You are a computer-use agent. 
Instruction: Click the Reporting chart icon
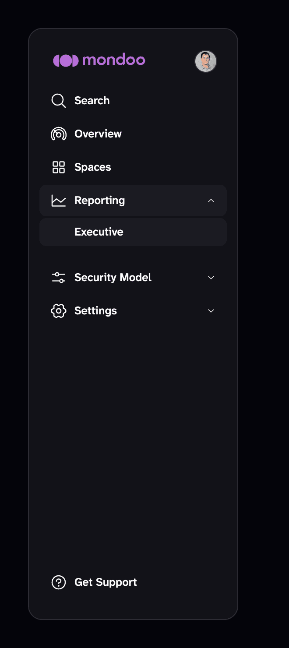point(59,201)
